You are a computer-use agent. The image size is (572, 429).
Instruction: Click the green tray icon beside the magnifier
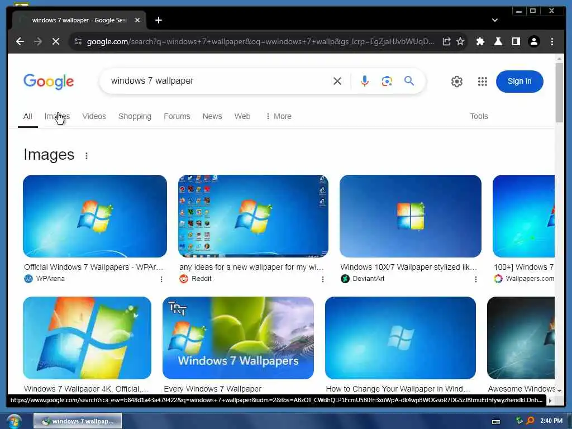pos(519,421)
